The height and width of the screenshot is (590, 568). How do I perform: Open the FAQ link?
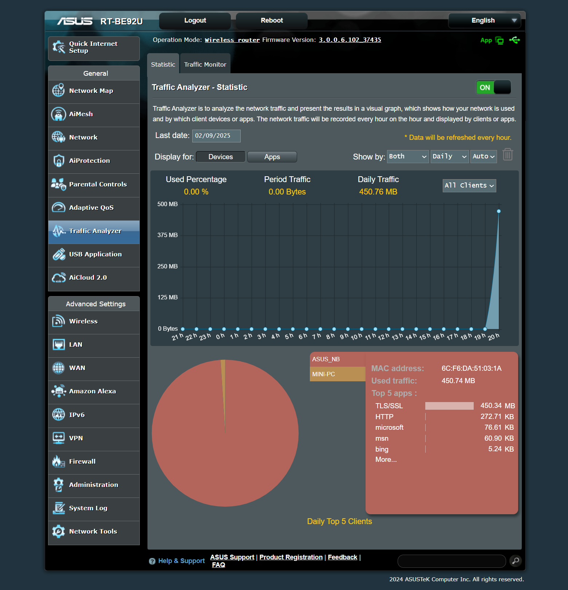click(218, 565)
